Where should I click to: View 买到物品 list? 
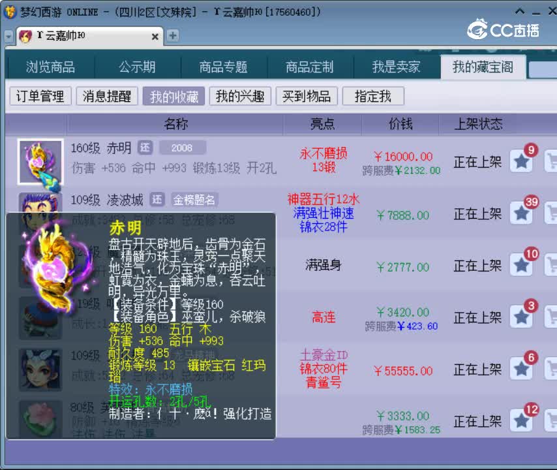[307, 96]
